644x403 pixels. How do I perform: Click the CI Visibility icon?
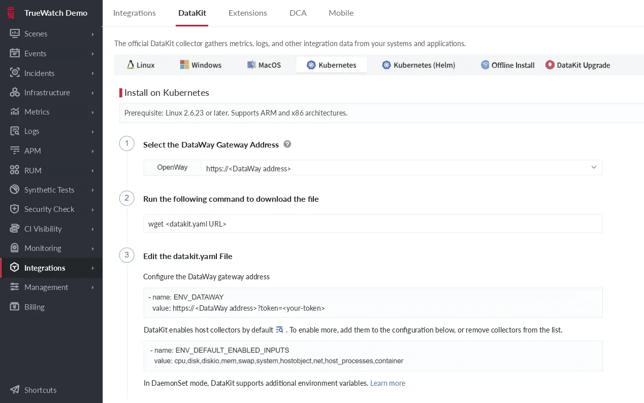coord(15,229)
